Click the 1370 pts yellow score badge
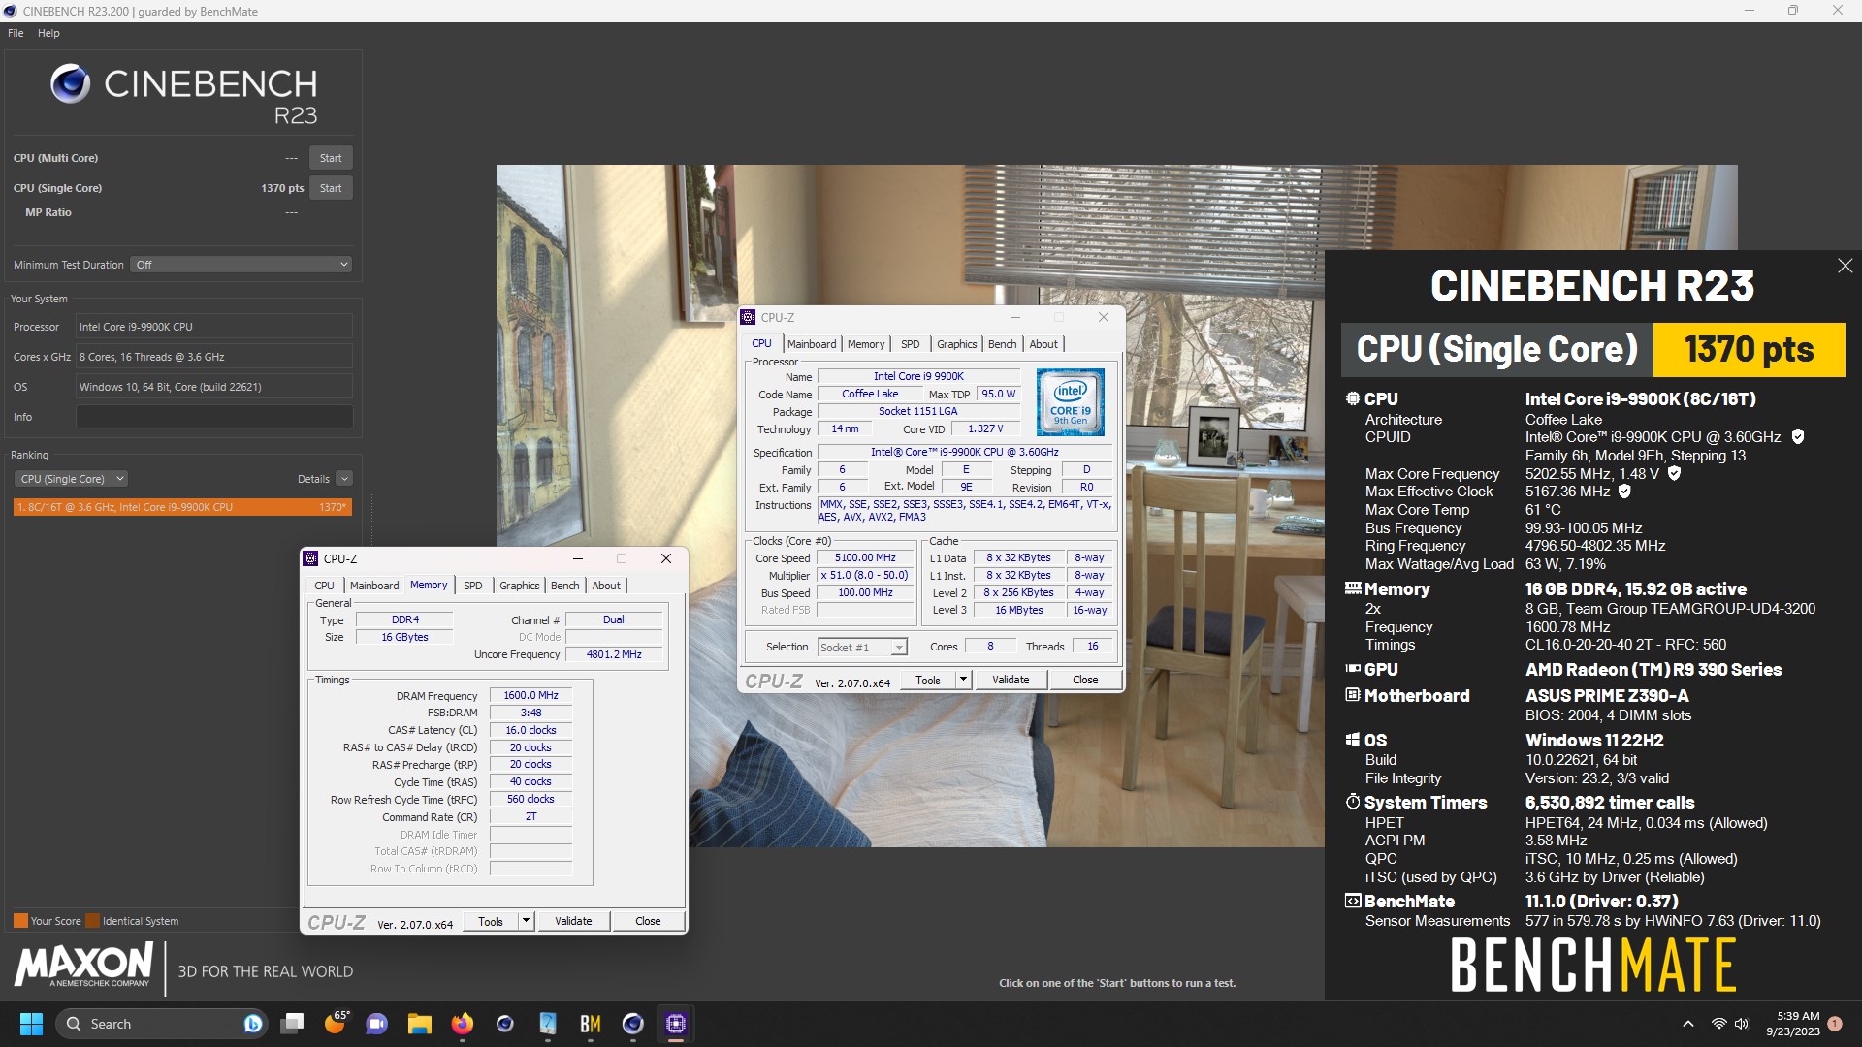This screenshot has height=1047, width=1862. pos(1749,349)
